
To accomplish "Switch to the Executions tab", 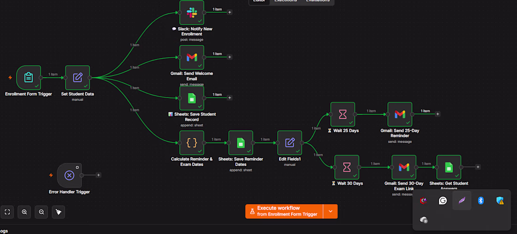I will (286, 1).
